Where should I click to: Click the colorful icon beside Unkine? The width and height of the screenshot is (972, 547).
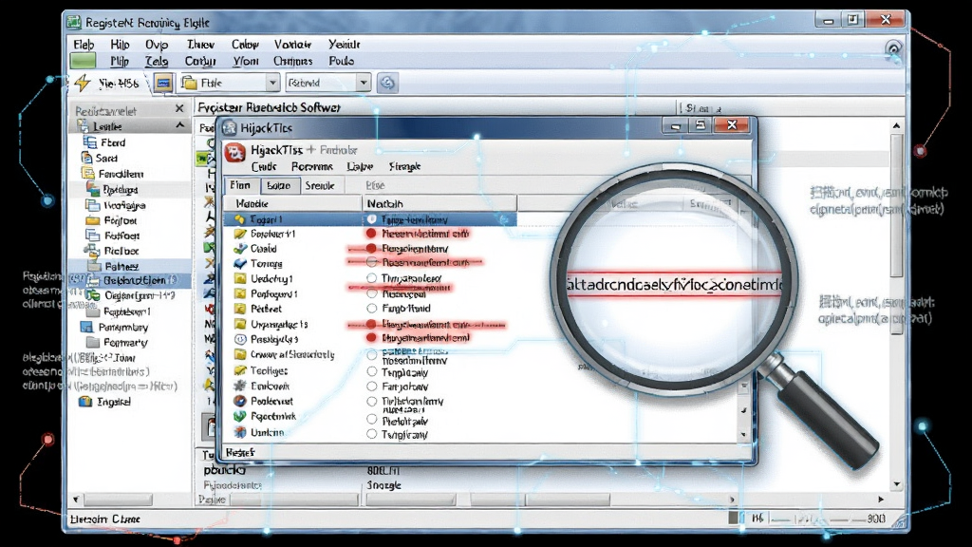(x=240, y=432)
